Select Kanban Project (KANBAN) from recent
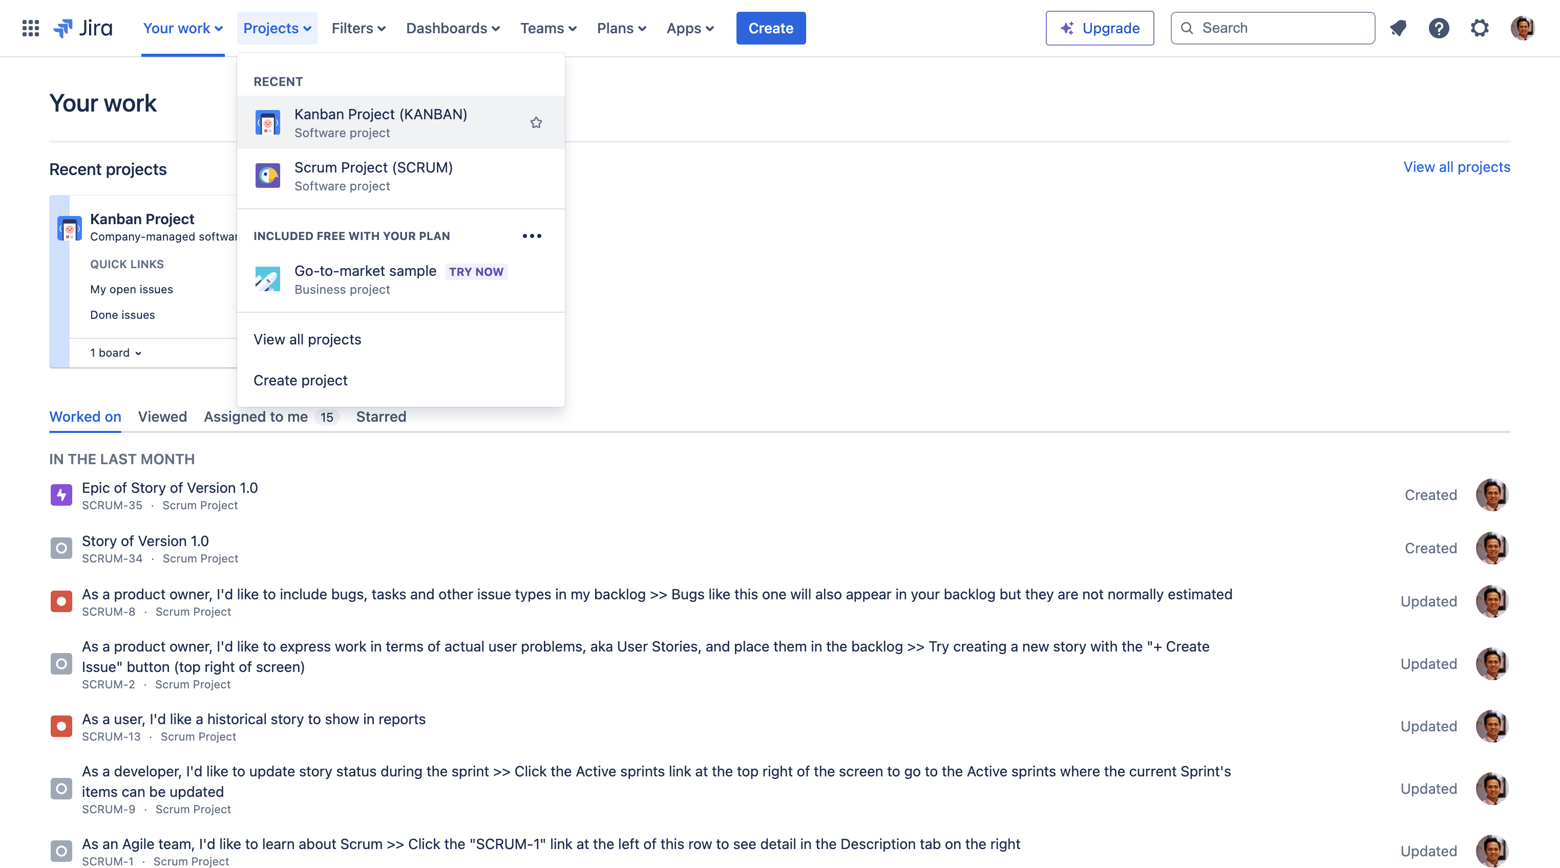Viewport: 1560px width, 868px height. pos(401,122)
